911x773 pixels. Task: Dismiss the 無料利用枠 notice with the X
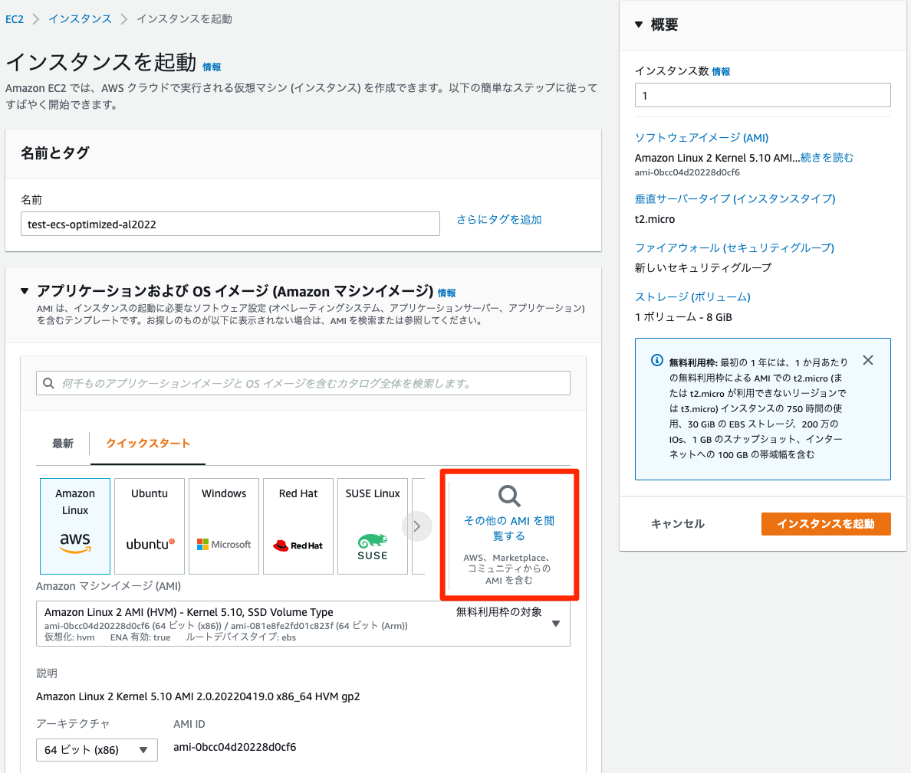pyautogui.click(x=867, y=360)
